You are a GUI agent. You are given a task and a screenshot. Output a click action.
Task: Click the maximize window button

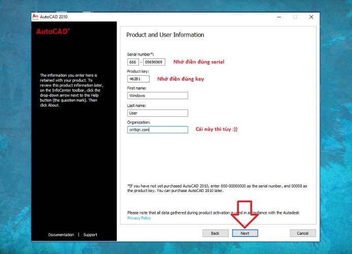point(295,17)
